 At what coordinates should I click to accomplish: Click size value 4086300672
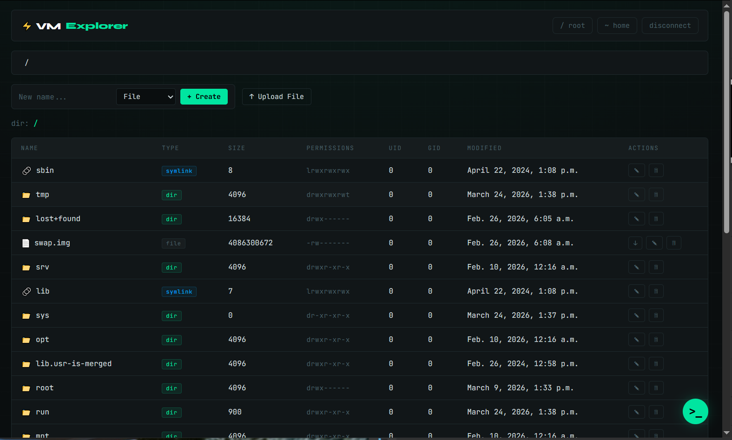click(x=251, y=243)
